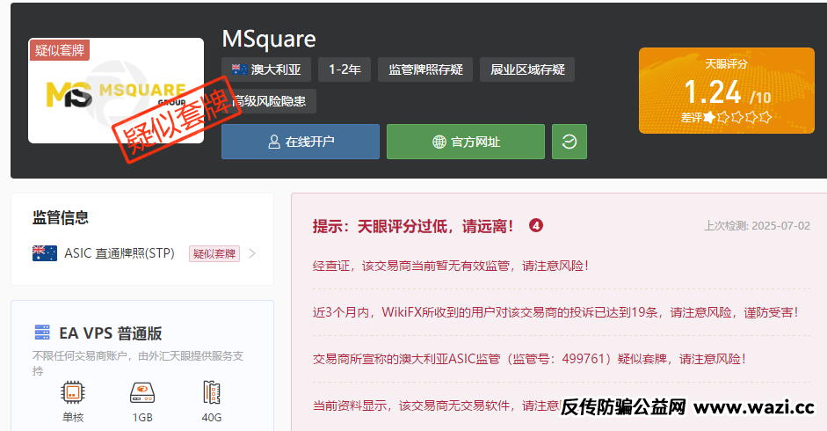Click the Australian flag icon beside ASIC
827x431 pixels.
[x=45, y=253]
